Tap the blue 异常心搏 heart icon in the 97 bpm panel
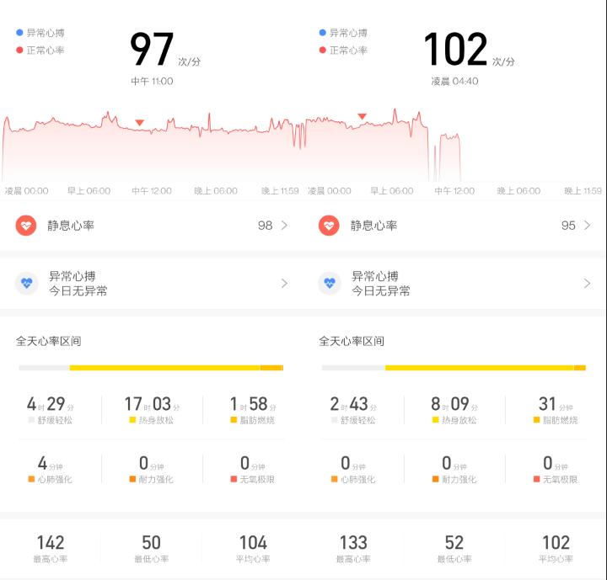The width and height of the screenshot is (607, 580). [26, 284]
